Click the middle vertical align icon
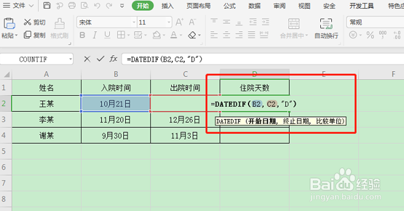Screen dimensions: 404x211 (227, 22)
